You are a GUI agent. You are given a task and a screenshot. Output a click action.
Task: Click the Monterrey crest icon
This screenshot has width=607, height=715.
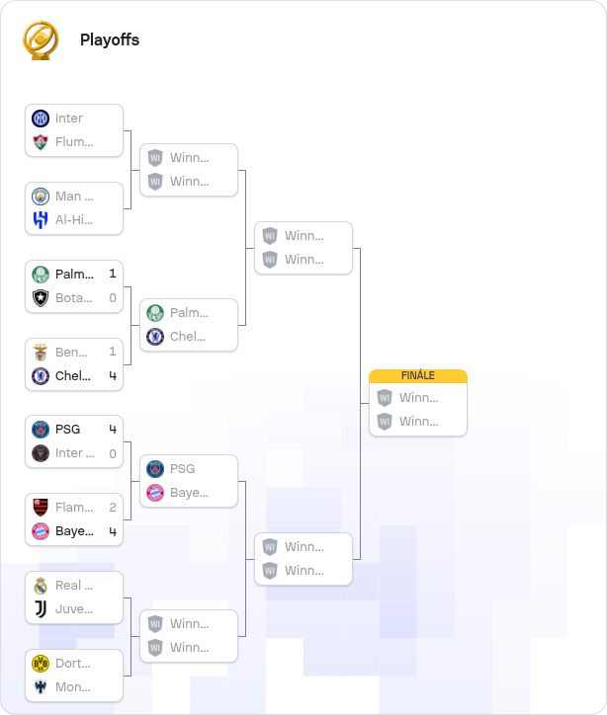click(41, 687)
